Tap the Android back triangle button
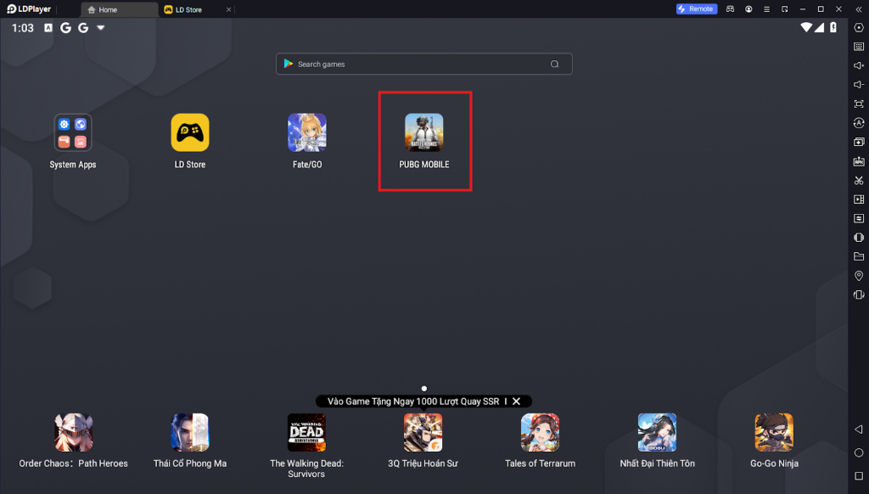This screenshot has height=494, width=869. pos(859,429)
